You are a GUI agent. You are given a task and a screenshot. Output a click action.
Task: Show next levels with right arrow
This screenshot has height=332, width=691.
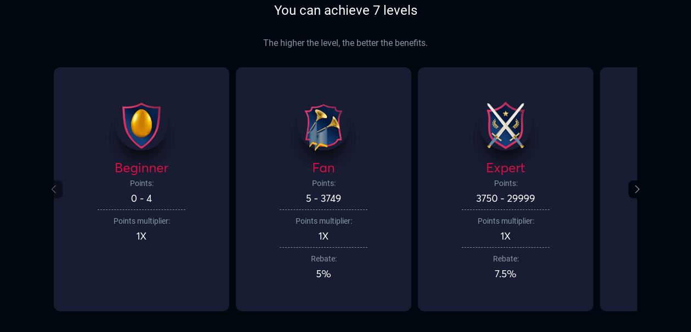[636, 189]
